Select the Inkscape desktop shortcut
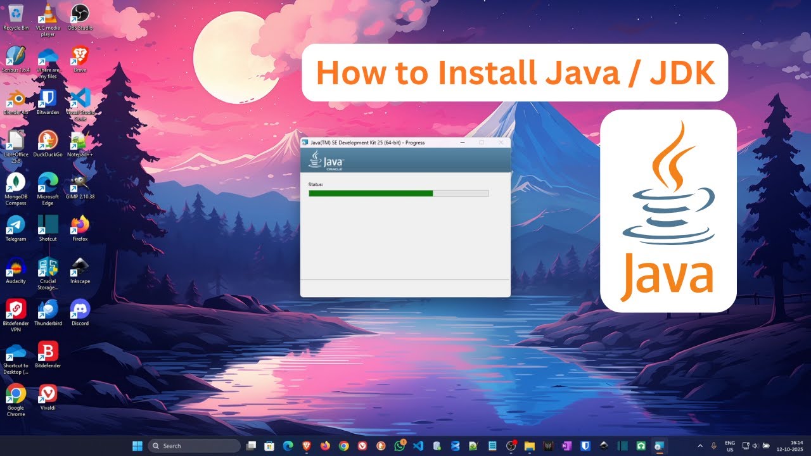Viewport: 811px width, 456px height. click(80, 270)
